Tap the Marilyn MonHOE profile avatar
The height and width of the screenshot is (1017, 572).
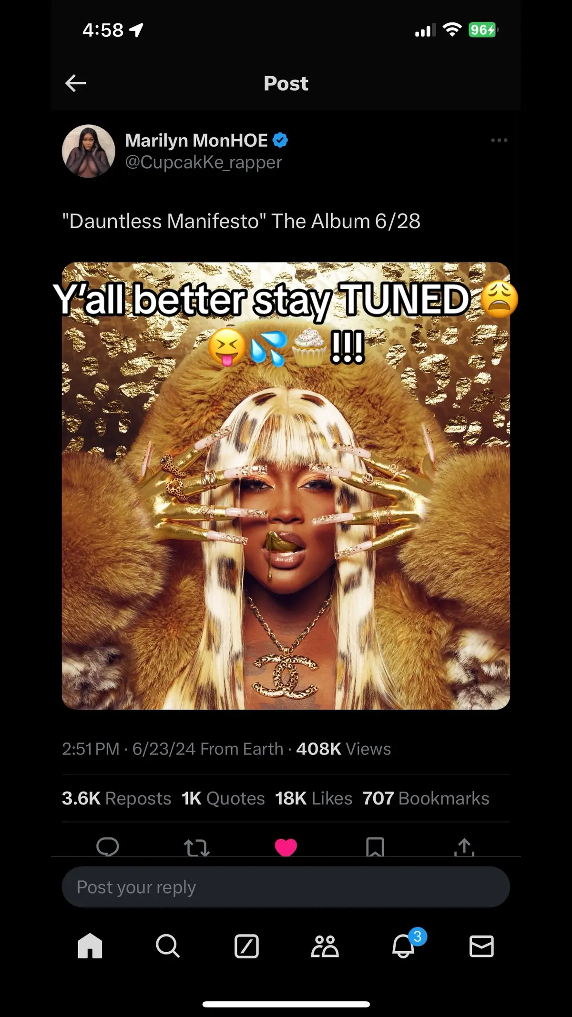[89, 151]
